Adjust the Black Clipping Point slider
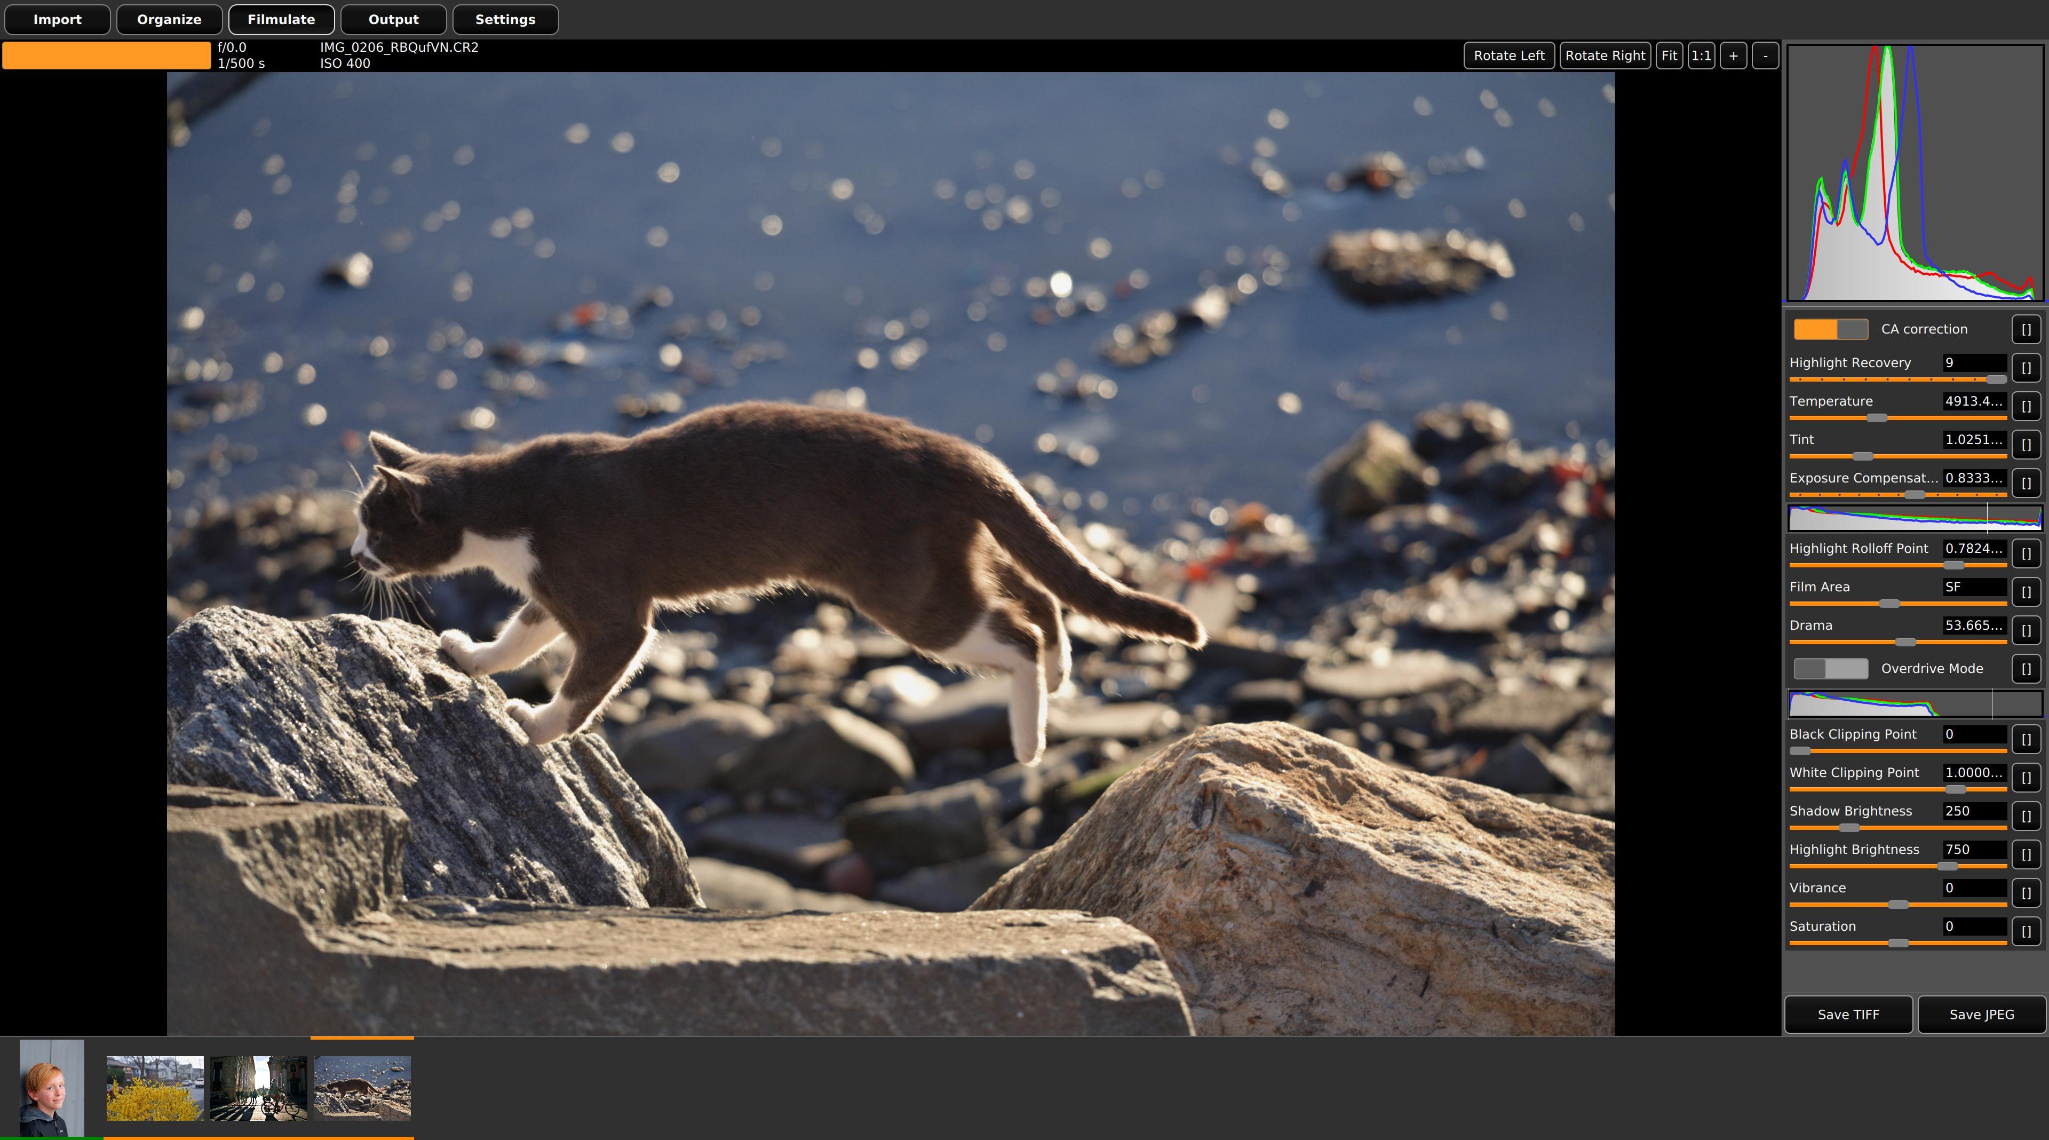 (1898, 750)
